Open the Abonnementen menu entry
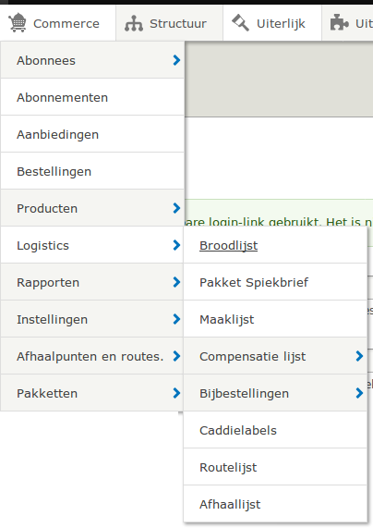 click(92, 97)
